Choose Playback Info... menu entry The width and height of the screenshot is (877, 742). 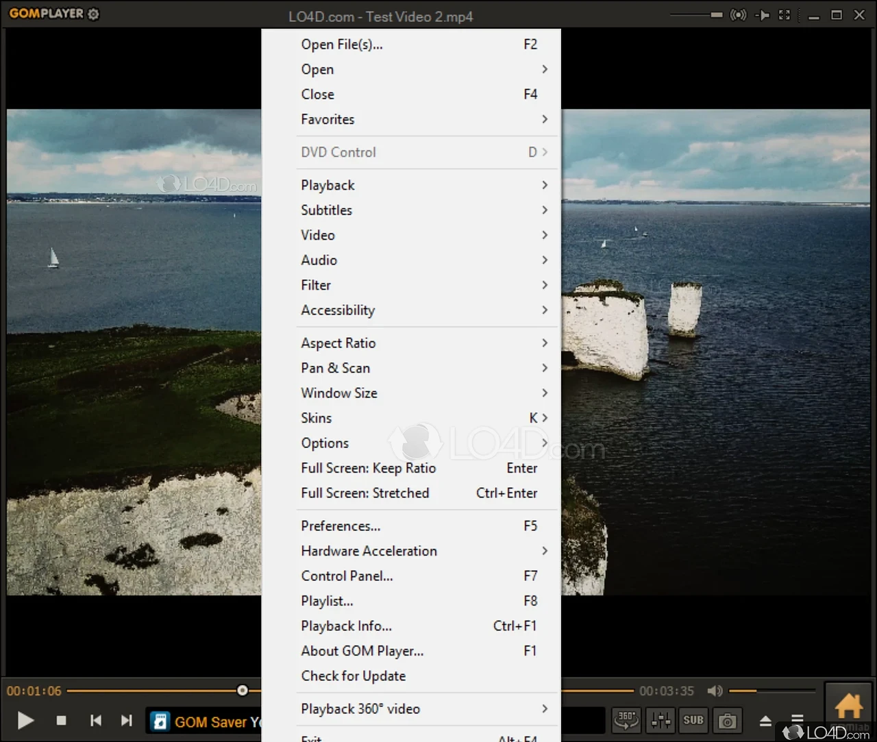[411, 626]
